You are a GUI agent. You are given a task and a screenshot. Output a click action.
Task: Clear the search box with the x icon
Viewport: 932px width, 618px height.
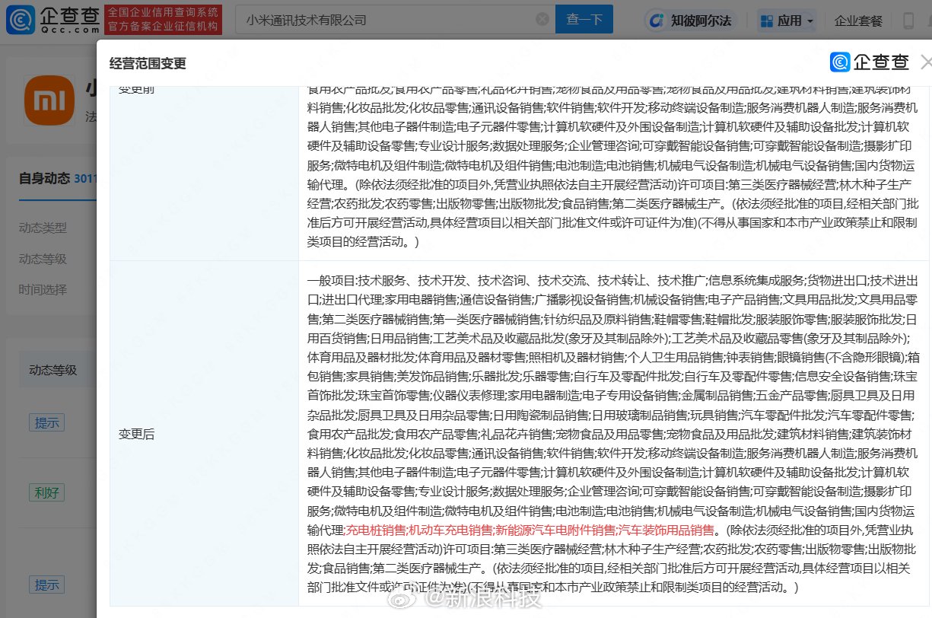(x=542, y=20)
